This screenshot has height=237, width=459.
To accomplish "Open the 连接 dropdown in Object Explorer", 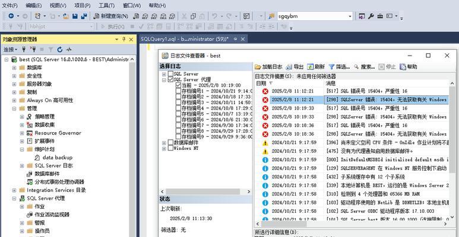I will pos(11,49).
